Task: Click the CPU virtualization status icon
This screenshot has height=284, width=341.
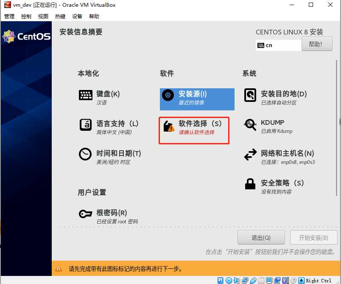Action: 285,280
